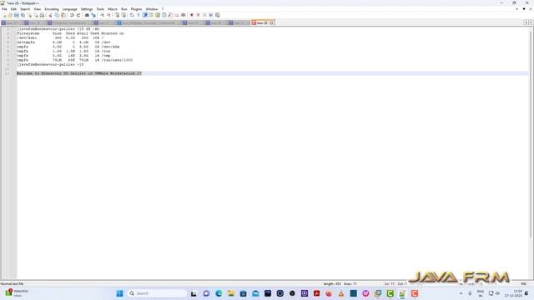Expand the system tray hidden icons chevron
This screenshot has width=534, height=300.
click(x=461, y=293)
